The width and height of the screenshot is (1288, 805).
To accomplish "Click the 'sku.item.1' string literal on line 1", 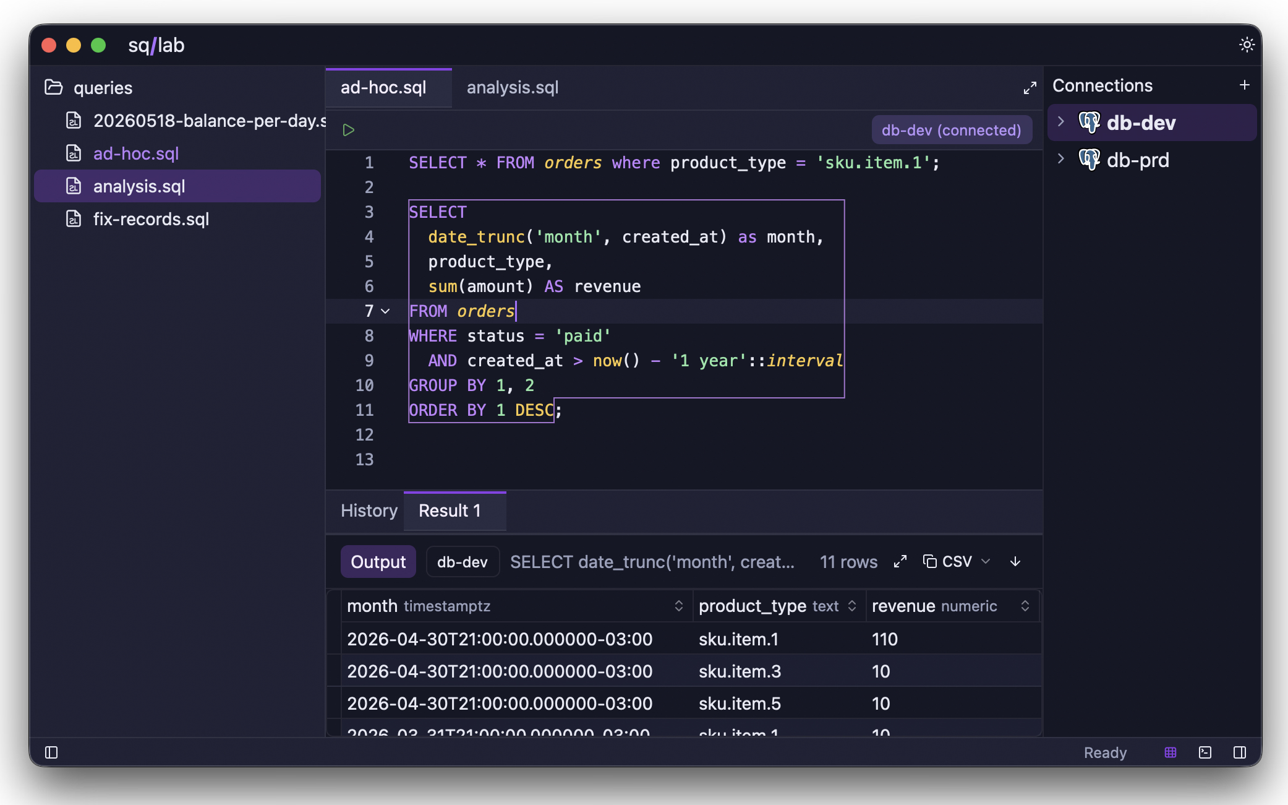I will tap(873, 163).
